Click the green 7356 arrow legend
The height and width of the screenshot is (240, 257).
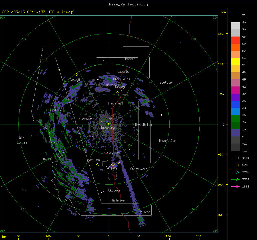coord(235,180)
